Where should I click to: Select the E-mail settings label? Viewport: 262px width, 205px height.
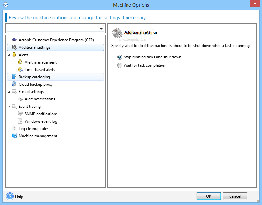(x=31, y=92)
